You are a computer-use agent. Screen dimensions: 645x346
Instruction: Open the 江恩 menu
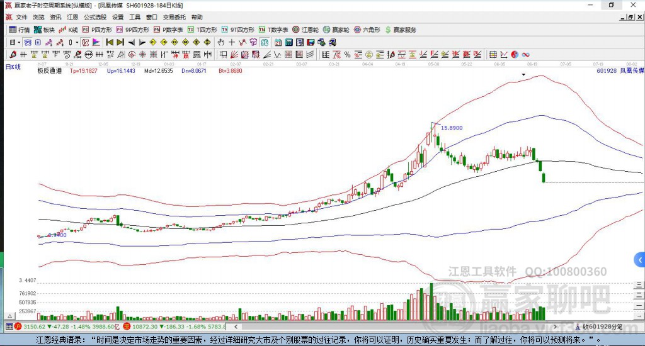(x=72, y=17)
